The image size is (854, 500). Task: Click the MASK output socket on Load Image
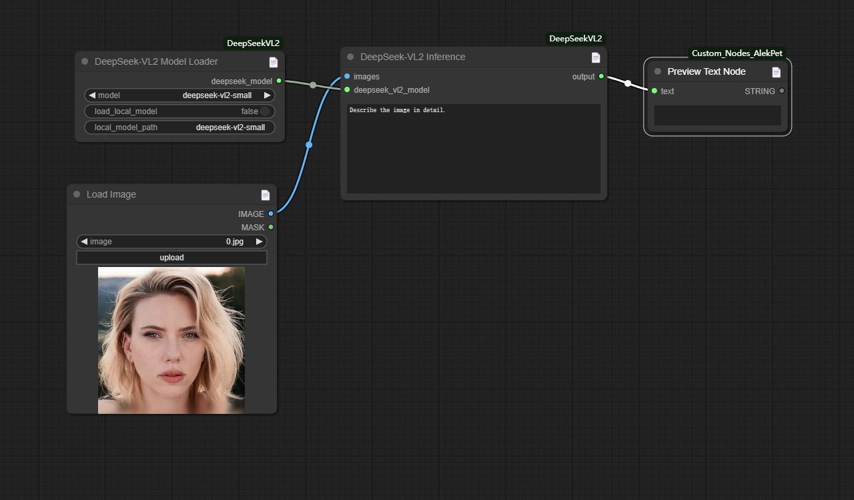(271, 227)
